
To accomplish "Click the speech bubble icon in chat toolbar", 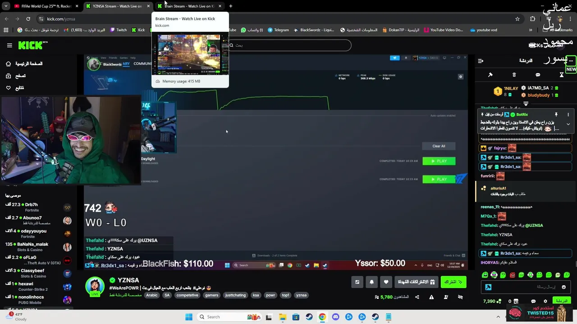I will [x=538, y=75].
